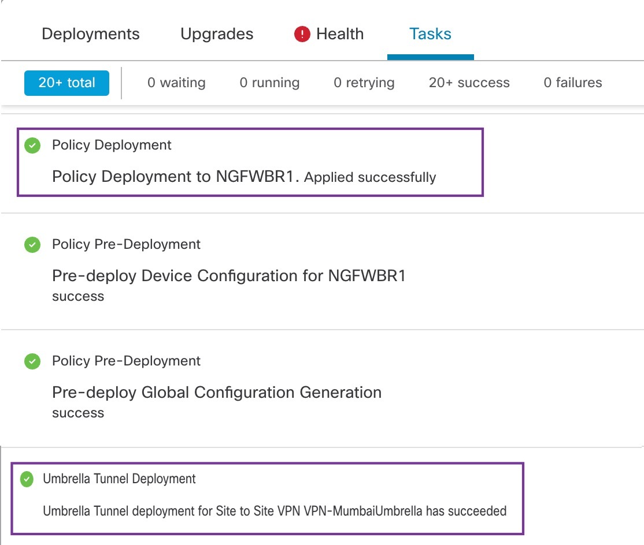The width and height of the screenshot is (644, 545).
Task: Click the 0 running filter
Action: (269, 83)
